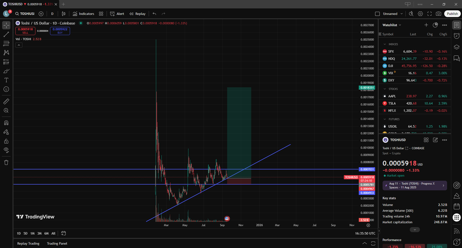Image resolution: width=462 pixels, height=248 pixels.
Task: Toggle magnet mode for drawings
Action: point(6,123)
